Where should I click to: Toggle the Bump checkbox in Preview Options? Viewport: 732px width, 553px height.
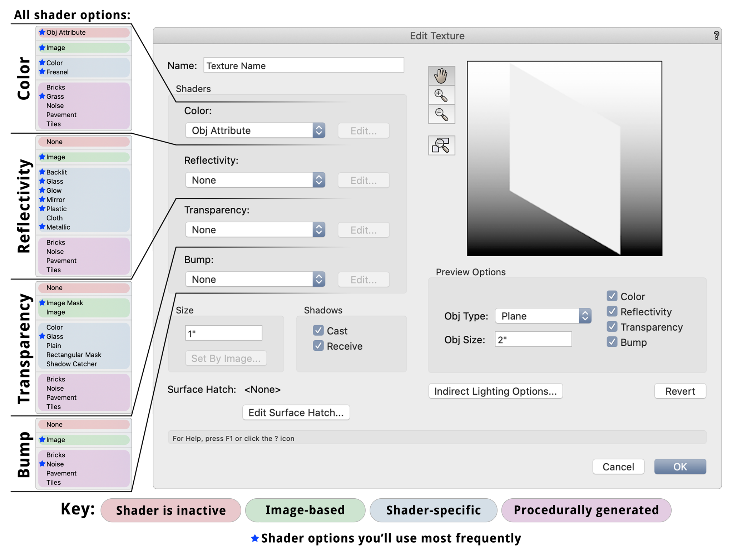[x=612, y=342]
